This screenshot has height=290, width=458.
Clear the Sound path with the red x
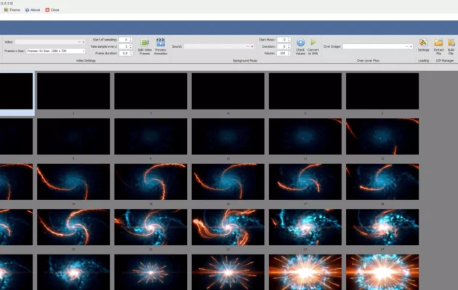point(252,46)
